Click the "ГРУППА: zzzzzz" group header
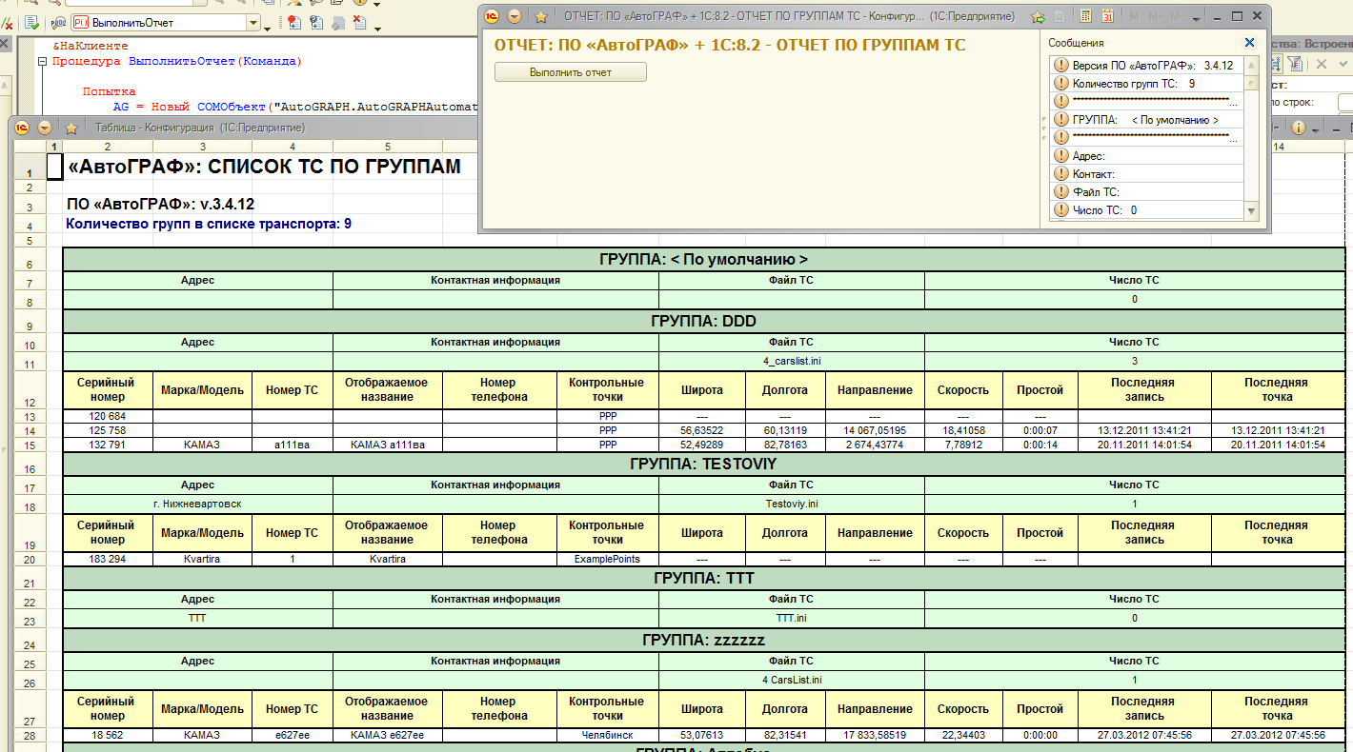 pos(703,641)
